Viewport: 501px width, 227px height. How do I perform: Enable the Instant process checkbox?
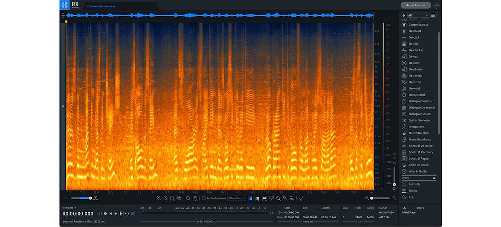point(204,198)
